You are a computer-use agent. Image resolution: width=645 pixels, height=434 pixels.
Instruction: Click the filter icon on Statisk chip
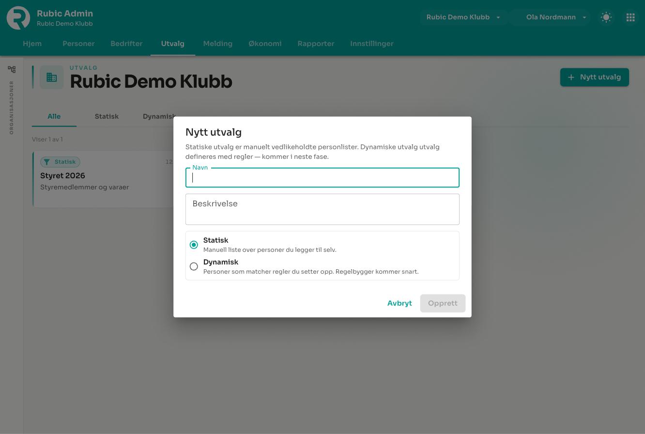[47, 162]
